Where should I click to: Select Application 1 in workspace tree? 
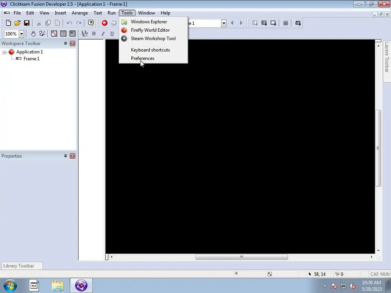[29, 52]
